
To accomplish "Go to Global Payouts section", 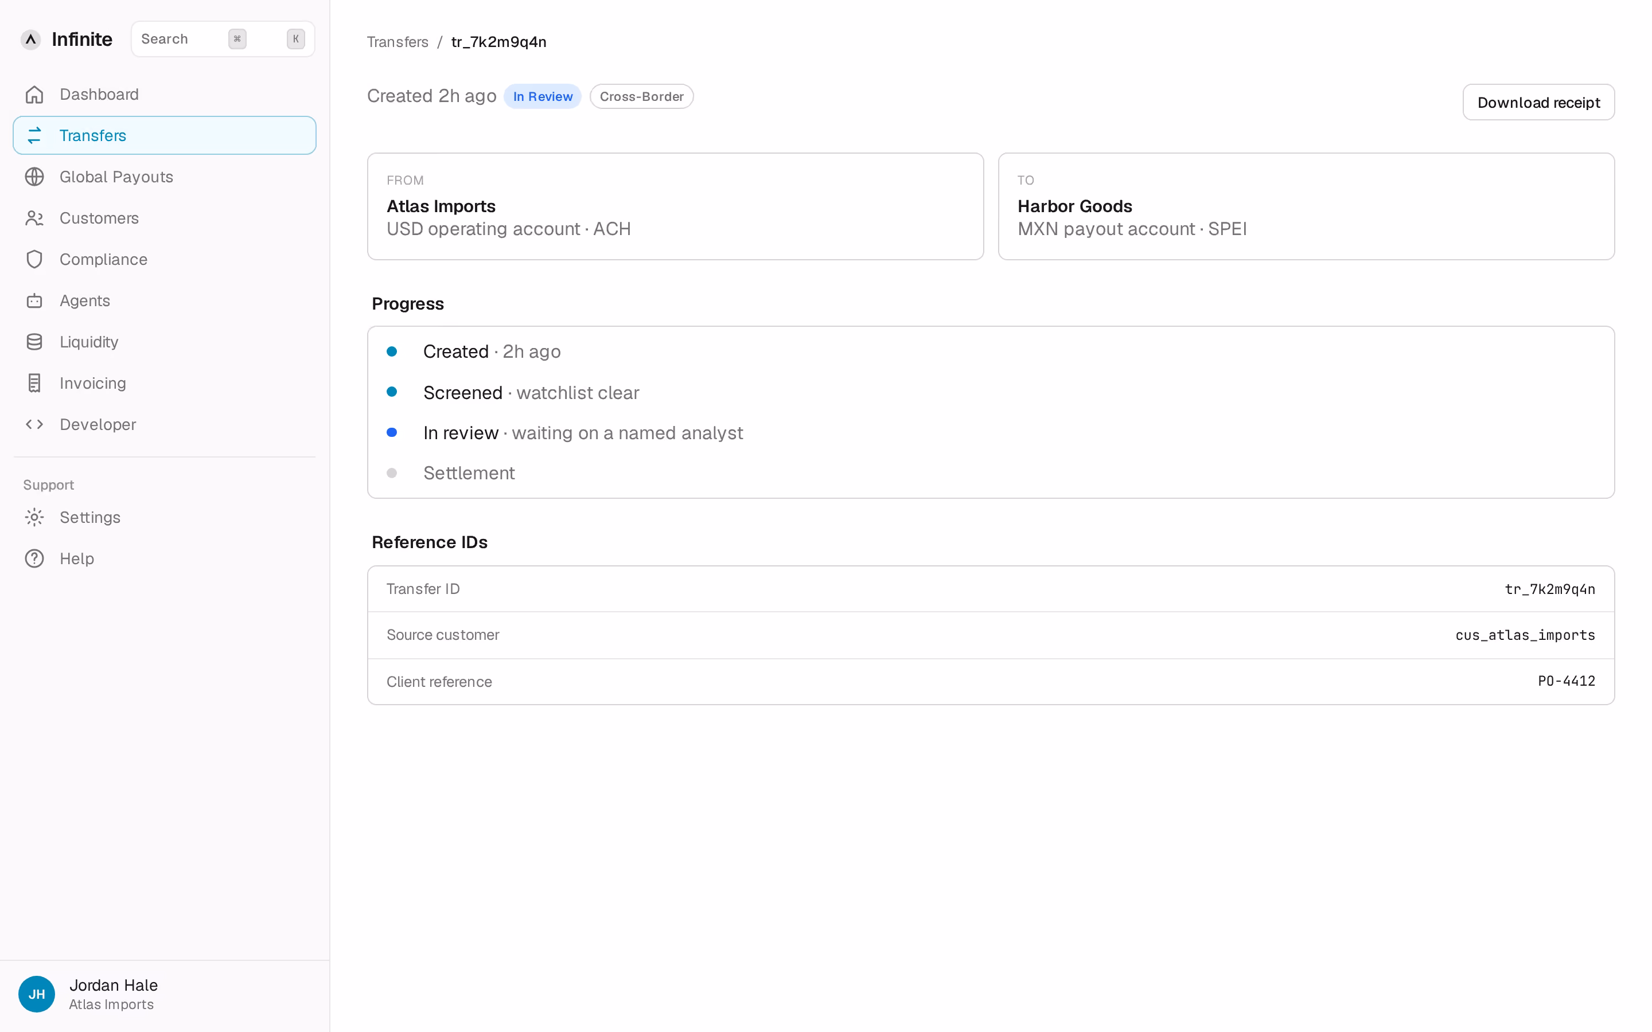I will point(165,177).
